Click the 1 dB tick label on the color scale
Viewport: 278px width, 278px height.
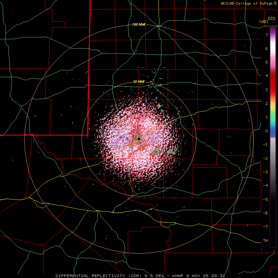tap(267, 117)
